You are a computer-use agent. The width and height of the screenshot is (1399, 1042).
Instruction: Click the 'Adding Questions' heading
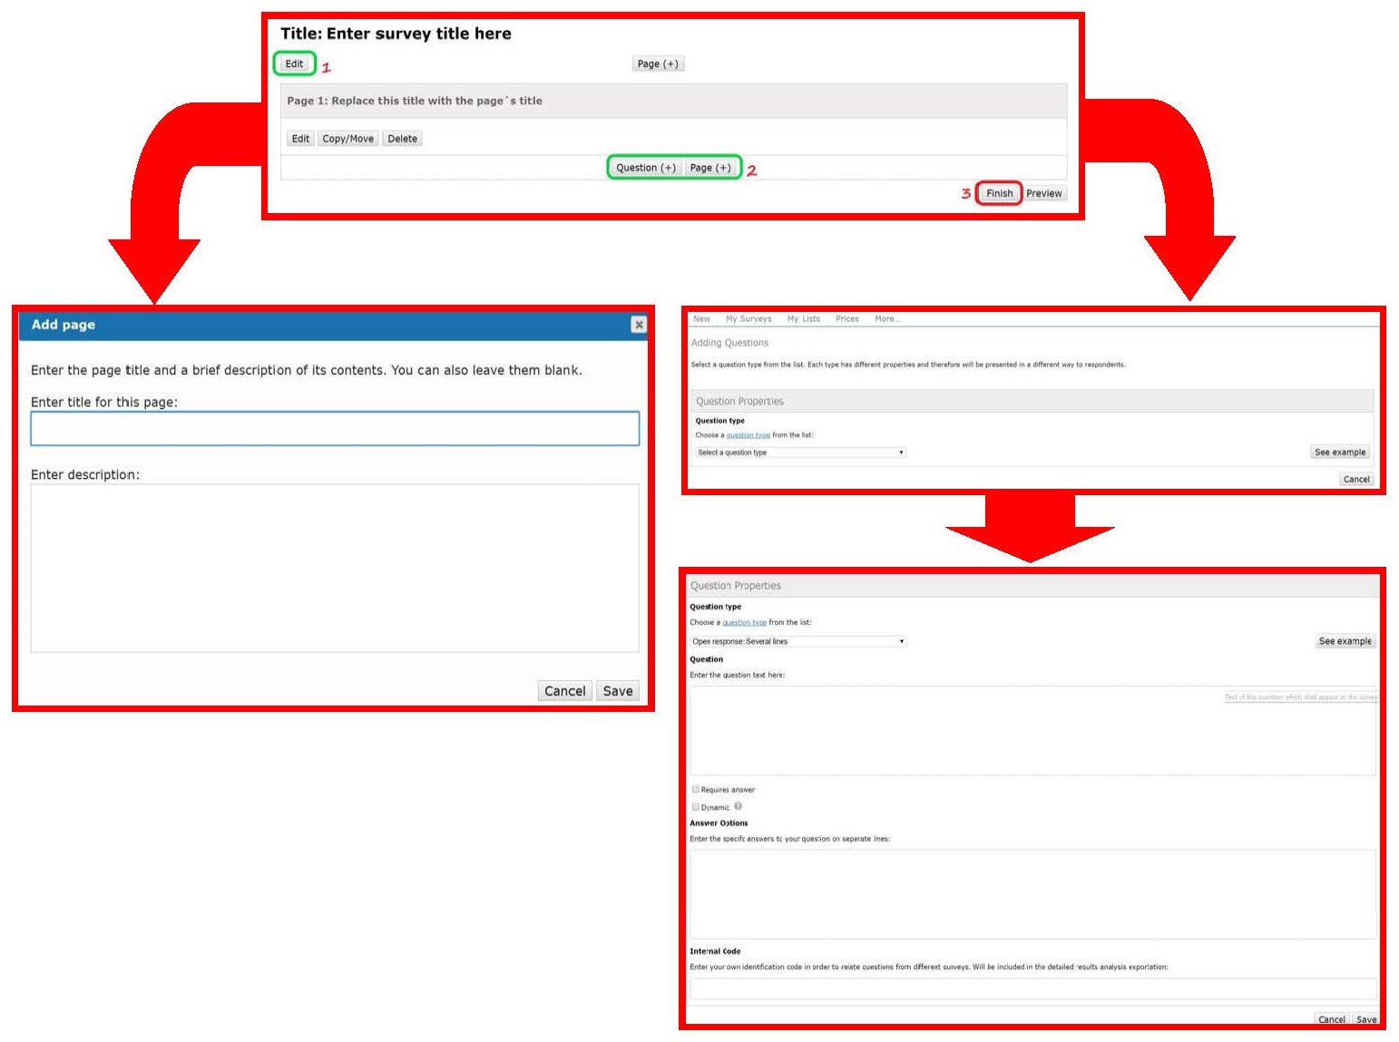pyautogui.click(x=729, y=343)
